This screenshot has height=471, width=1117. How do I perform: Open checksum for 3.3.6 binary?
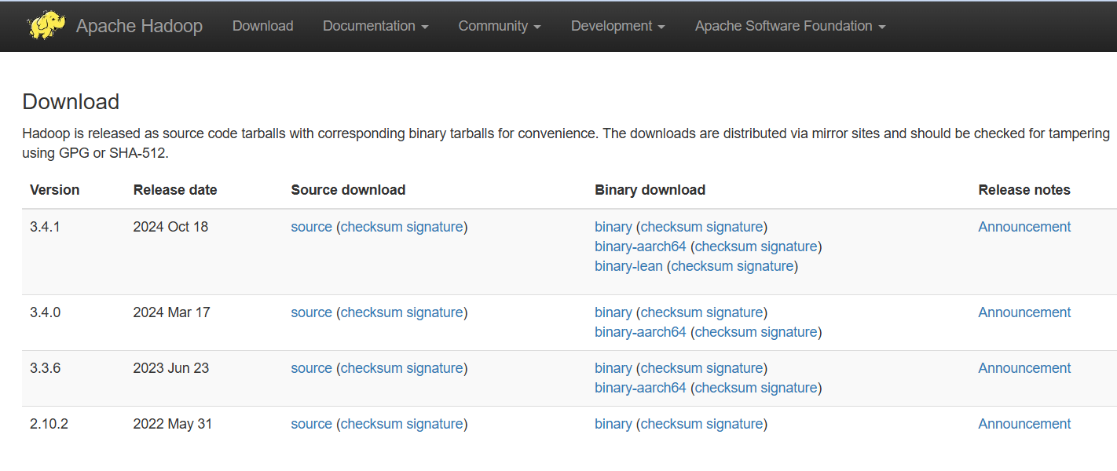672,368
